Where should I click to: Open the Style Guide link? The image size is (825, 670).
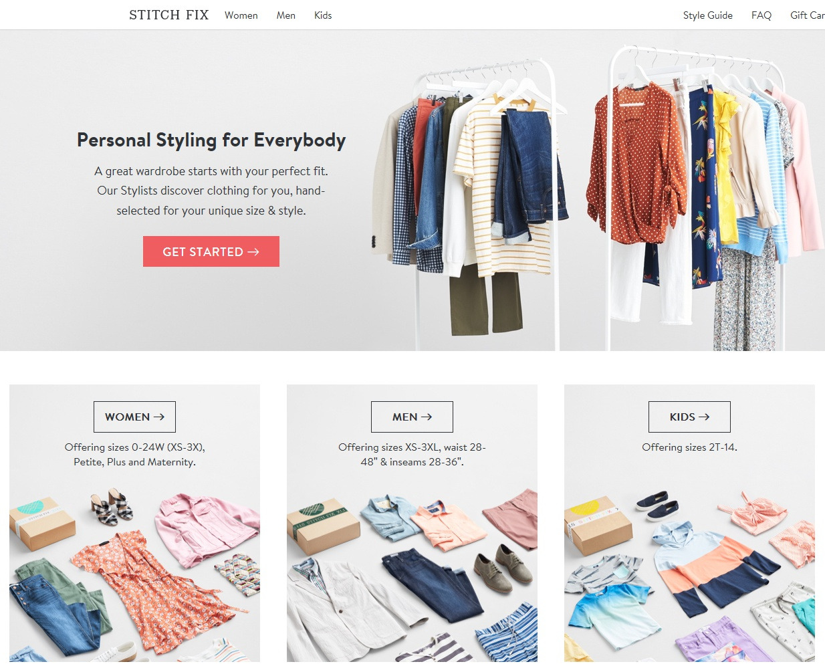707,15
